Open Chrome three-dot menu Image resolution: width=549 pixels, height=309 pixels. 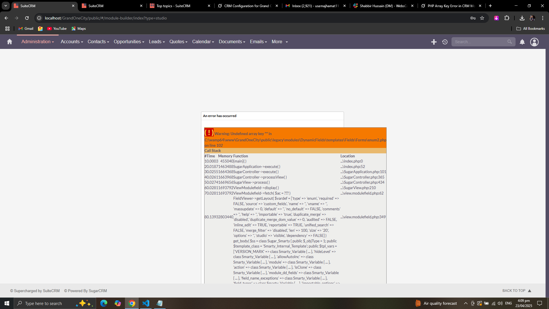click(543, 18)
